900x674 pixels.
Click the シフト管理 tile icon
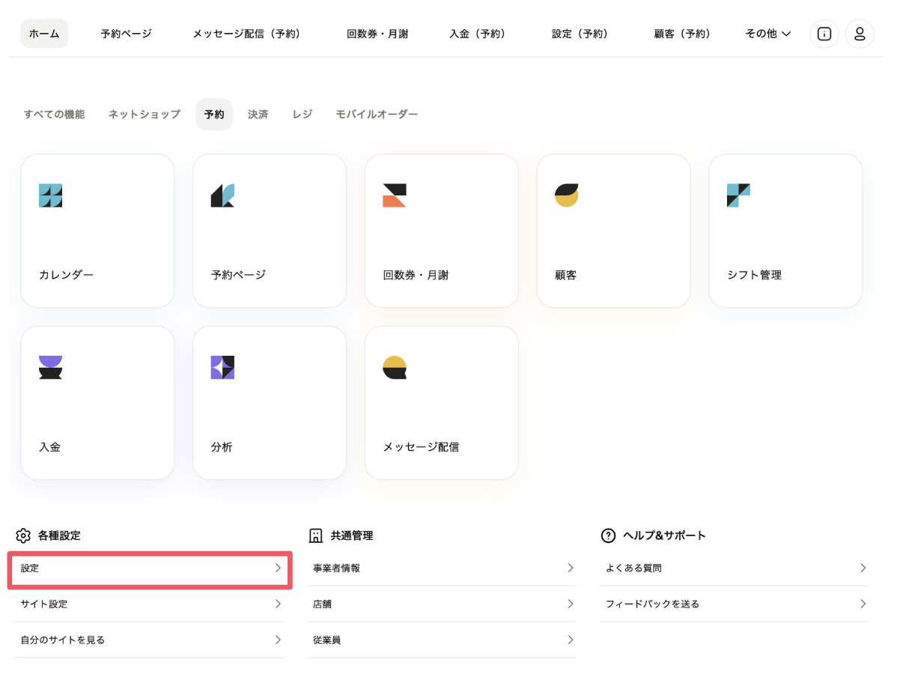(x=738, y=195)
